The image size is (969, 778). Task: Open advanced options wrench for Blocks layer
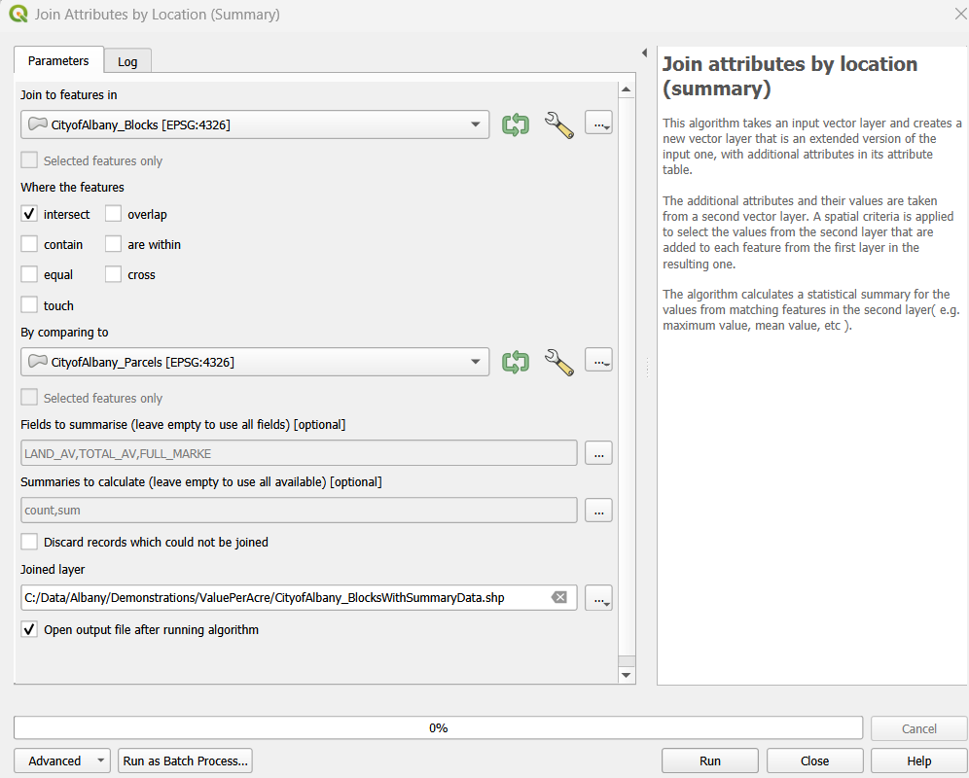pos(558,124)
